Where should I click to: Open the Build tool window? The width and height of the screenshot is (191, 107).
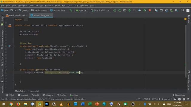click(x=35, y=95)
